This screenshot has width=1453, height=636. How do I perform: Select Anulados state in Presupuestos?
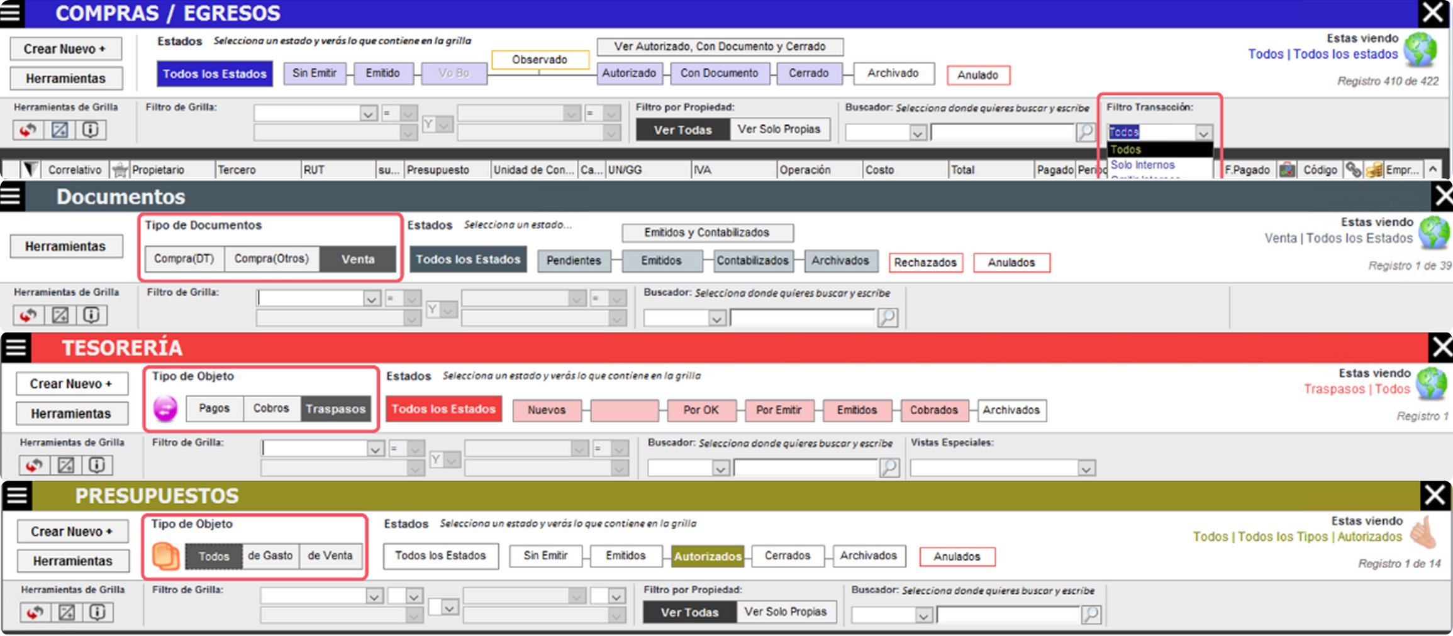click(x=957, y=557)
